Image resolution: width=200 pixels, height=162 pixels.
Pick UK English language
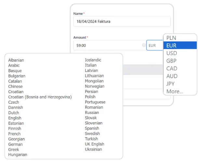94,144
